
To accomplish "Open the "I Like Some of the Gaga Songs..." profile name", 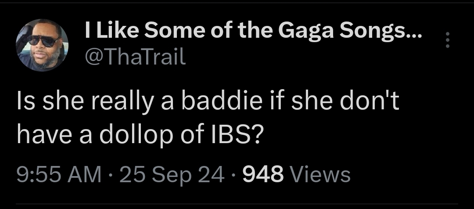I will [253, 30].
